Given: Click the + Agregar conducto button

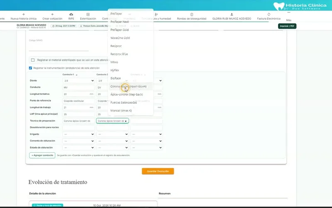Looking at the screenshot, I should [x=42, y=155].
